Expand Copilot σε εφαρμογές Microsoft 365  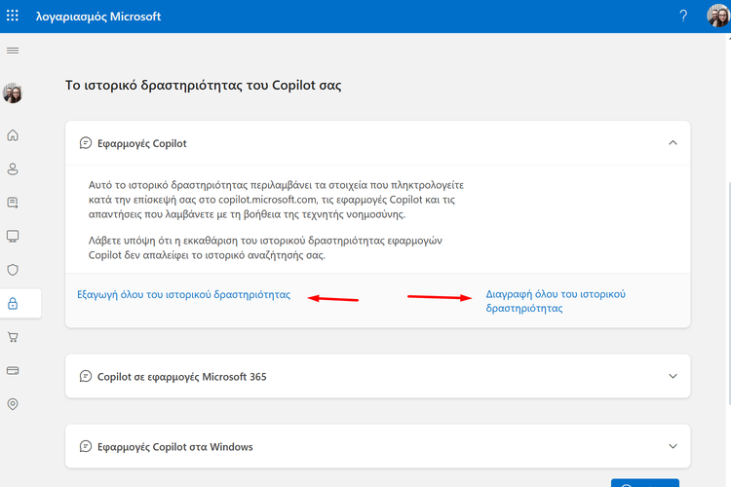coord(672,376)
